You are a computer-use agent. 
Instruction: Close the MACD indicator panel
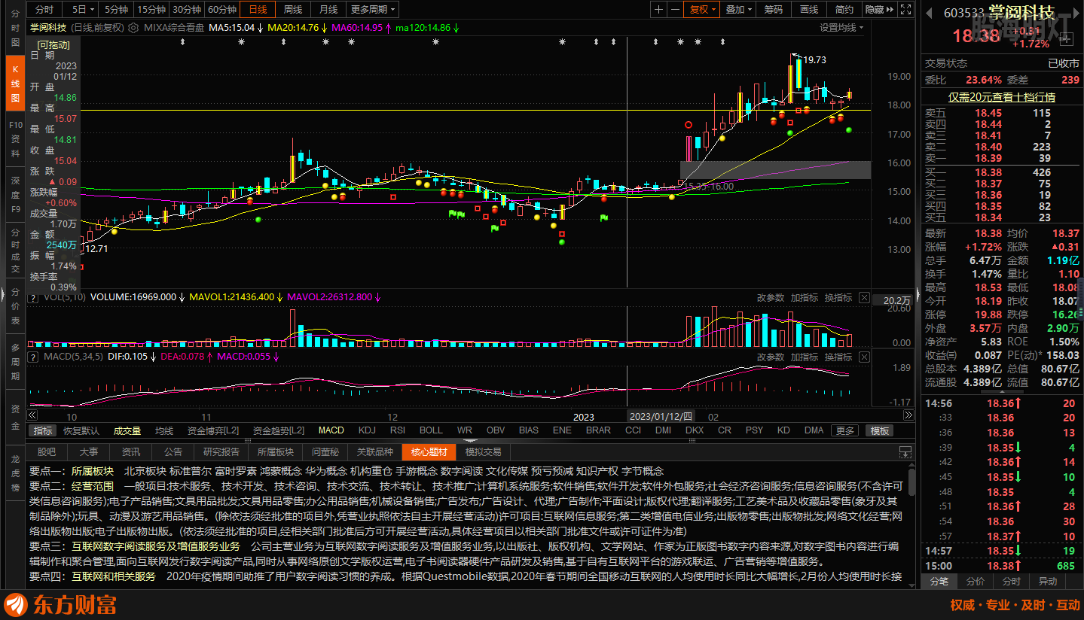point(864,357)
